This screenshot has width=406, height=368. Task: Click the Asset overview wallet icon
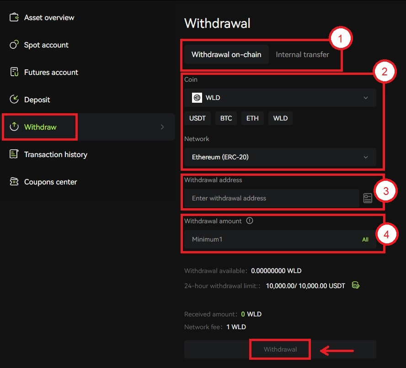(x=14, y=17)
